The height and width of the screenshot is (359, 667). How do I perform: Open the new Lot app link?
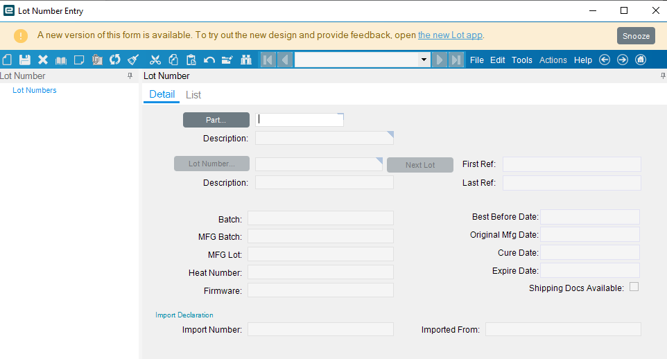tap(450, 35)
